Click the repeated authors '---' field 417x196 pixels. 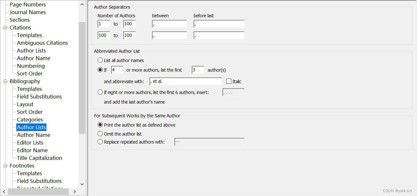[x=209, y=142]
